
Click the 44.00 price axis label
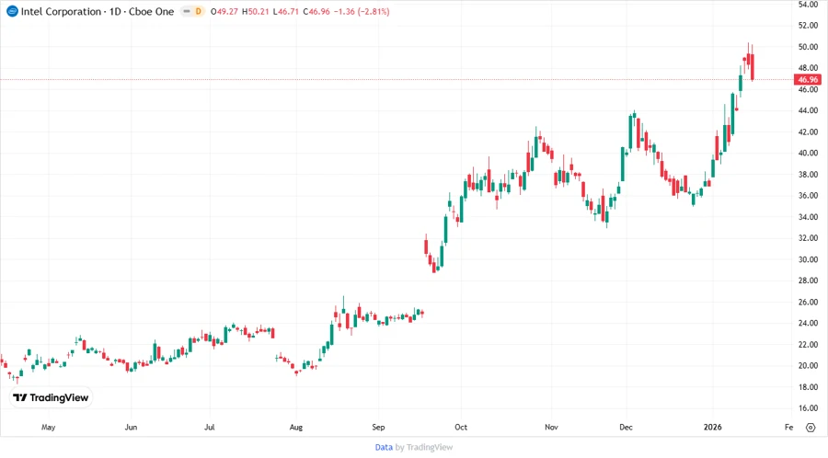[x=808, y=110]
